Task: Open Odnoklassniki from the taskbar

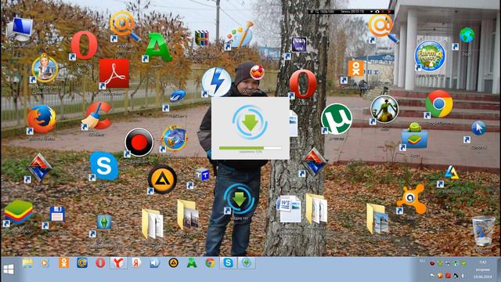Action: click(x=63, y=263)
